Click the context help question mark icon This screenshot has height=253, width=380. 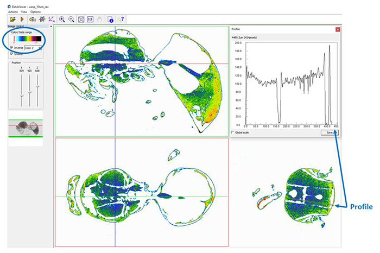[122, 19]
